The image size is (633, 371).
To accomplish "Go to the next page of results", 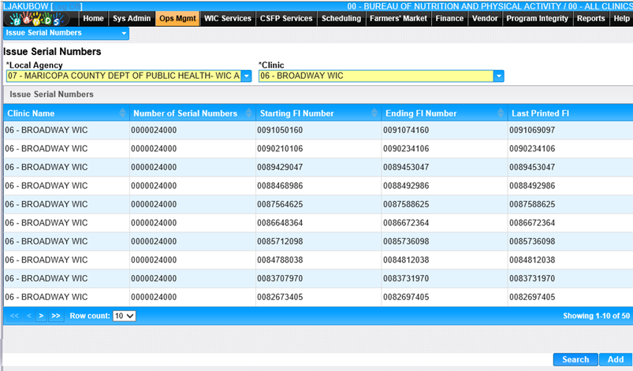I will pos(41,316).
